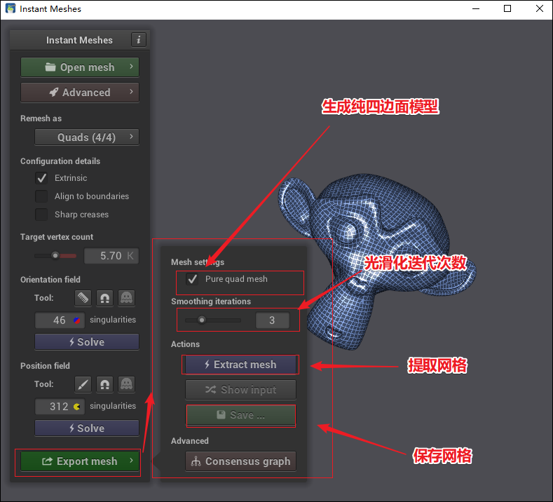Click the Show input button
The width and height of the screenshot is (553, 502).
point(241,389)
